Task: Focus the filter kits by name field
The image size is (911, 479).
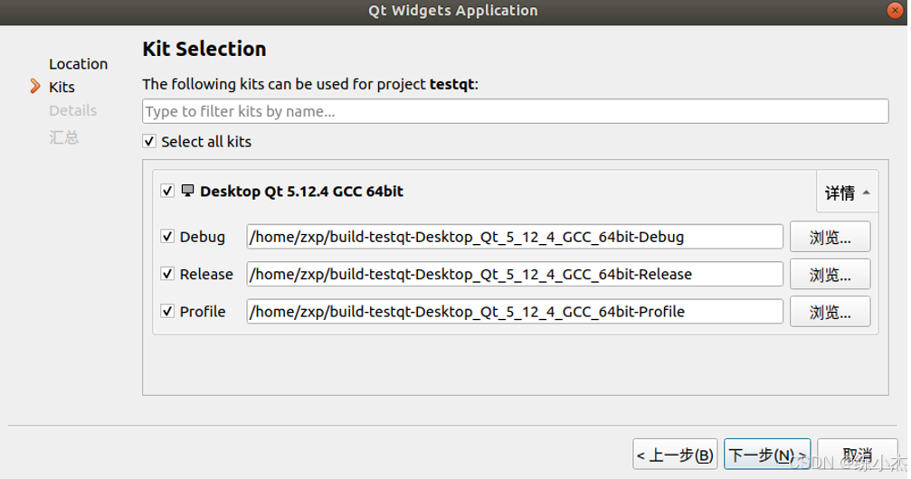Action: [x=516, y=111]
